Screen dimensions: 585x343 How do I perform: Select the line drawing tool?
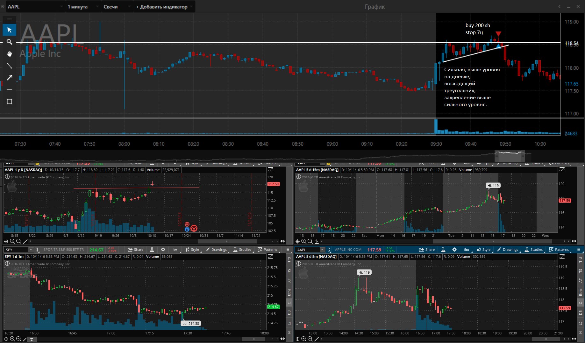pyautogui.click(x=9, y=66)
